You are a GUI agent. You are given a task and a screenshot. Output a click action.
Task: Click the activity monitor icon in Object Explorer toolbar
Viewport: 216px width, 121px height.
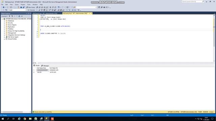22,16
